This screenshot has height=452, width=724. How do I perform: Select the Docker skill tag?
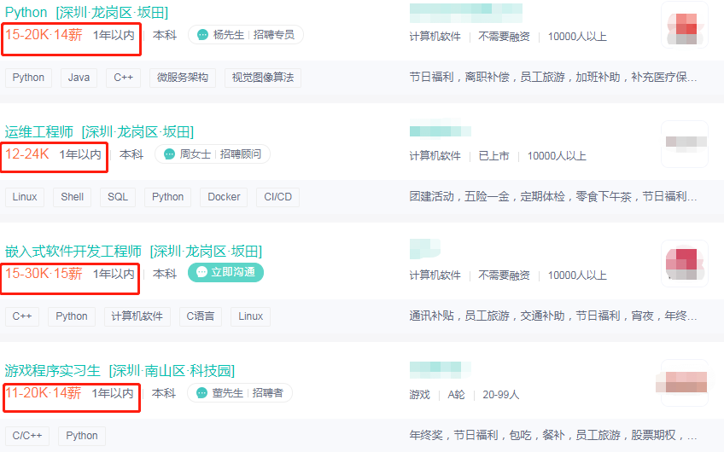(224, 197)
